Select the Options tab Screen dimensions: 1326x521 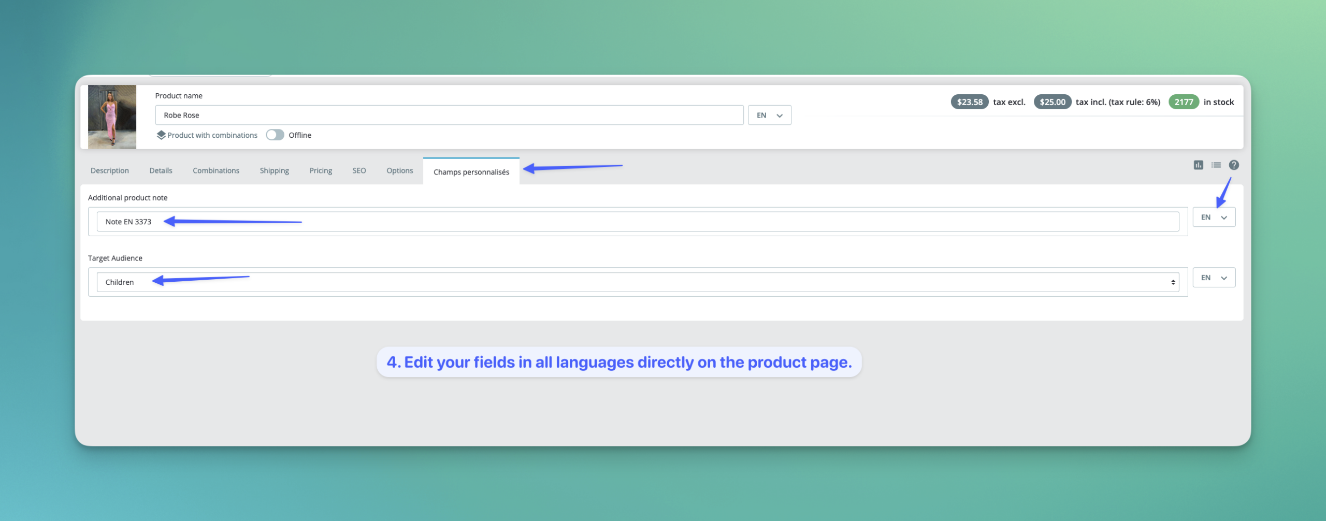[399, 171]
